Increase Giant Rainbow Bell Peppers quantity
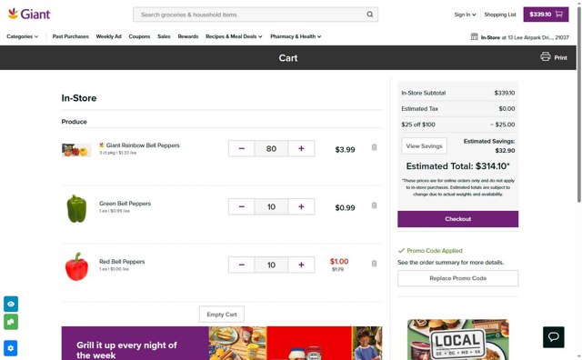The height and width of the screenshot is (360, 582). pos(301,148)
